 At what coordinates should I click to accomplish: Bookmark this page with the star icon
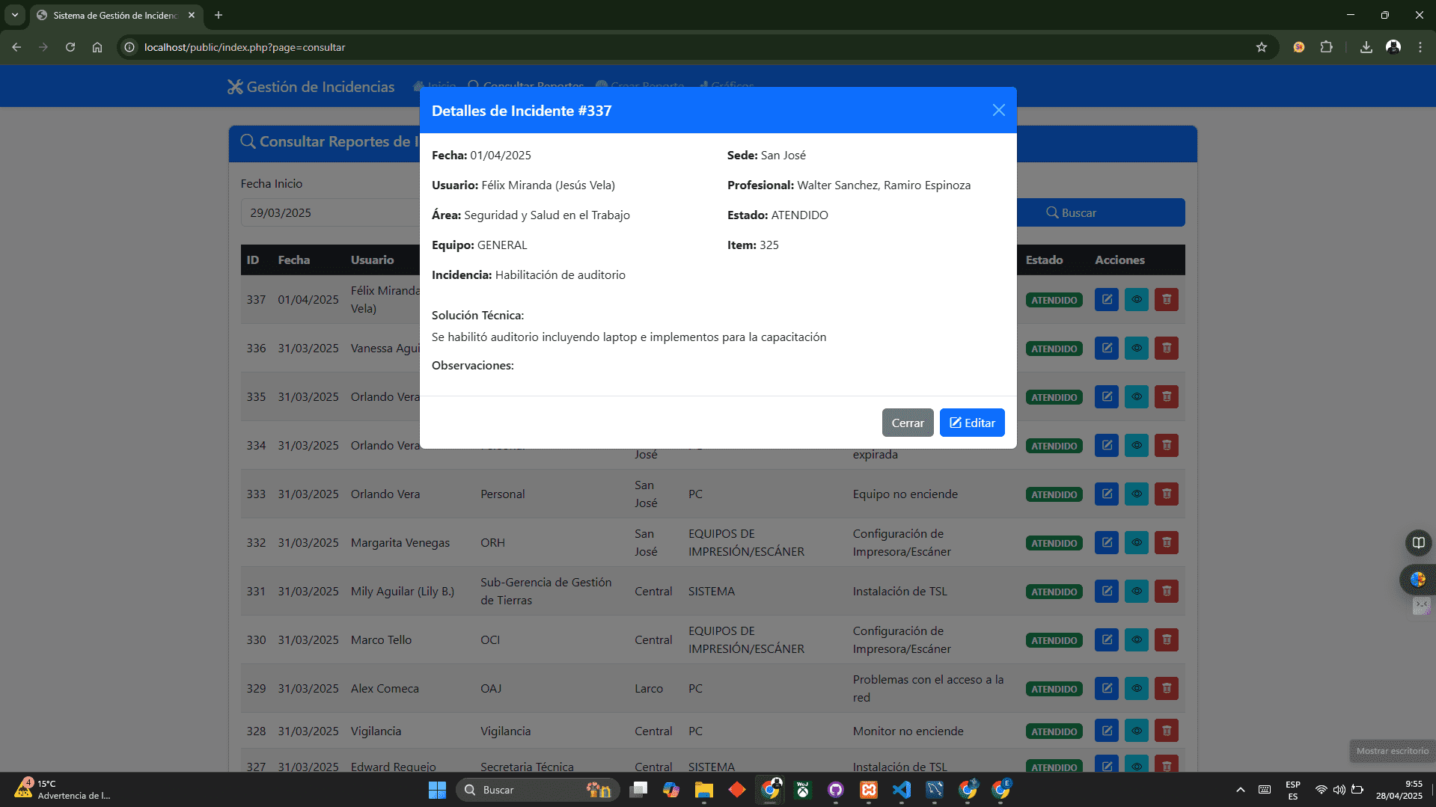[x=1262, y=47]
